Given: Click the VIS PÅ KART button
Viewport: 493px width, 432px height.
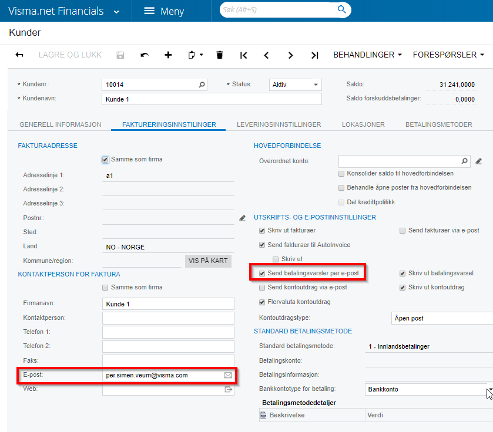Looking at the screenshot, I should (x=208, y=260).
